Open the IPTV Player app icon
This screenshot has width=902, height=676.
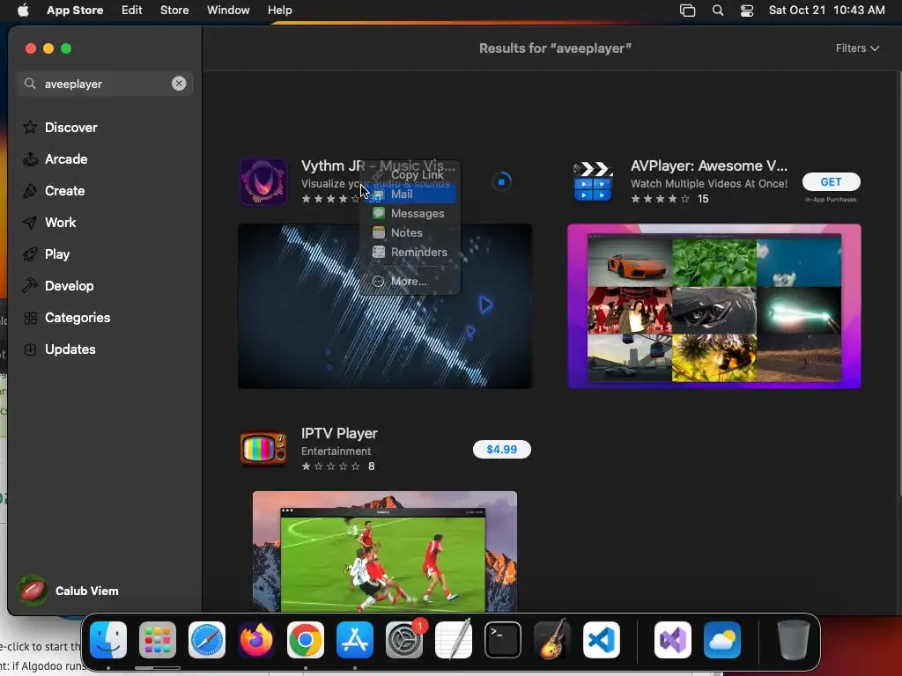click(x=262, y=450)
